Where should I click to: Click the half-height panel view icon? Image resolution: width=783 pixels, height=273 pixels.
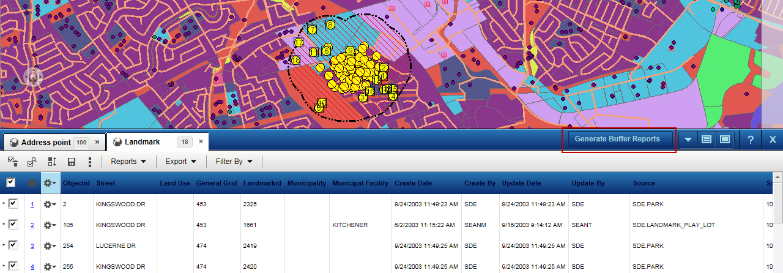[706, 140]
